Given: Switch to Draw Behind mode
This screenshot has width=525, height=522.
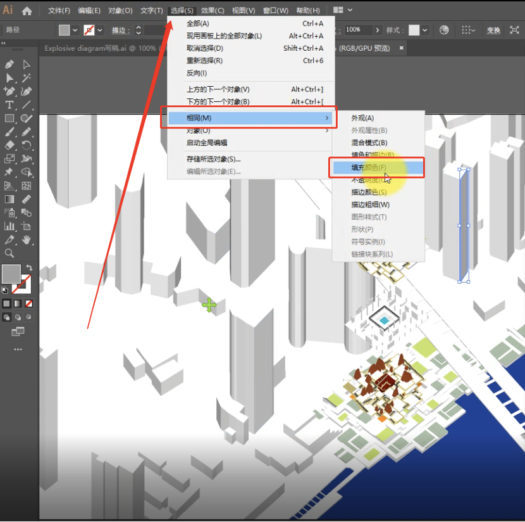Looking at the screenshot, I should click(18, 317).
